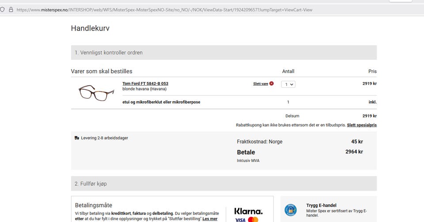Click the red delete item icon
This screenshot has height=222, width=424.
[272, 83]
